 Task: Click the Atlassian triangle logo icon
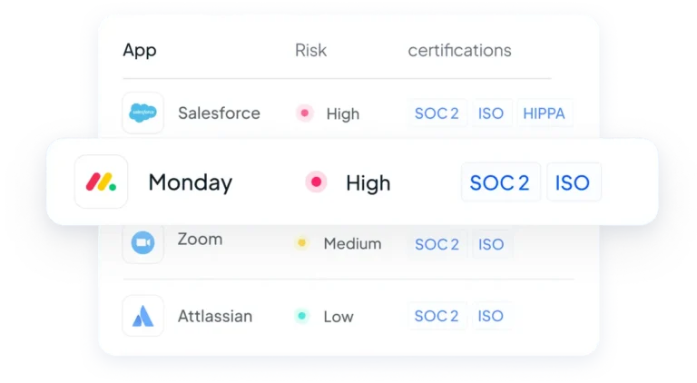pyautogui.click(x=142, y=316)
